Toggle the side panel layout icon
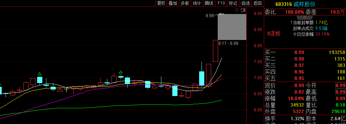The image size is (346, 124). pyautogui.click(x=243, y=10)
